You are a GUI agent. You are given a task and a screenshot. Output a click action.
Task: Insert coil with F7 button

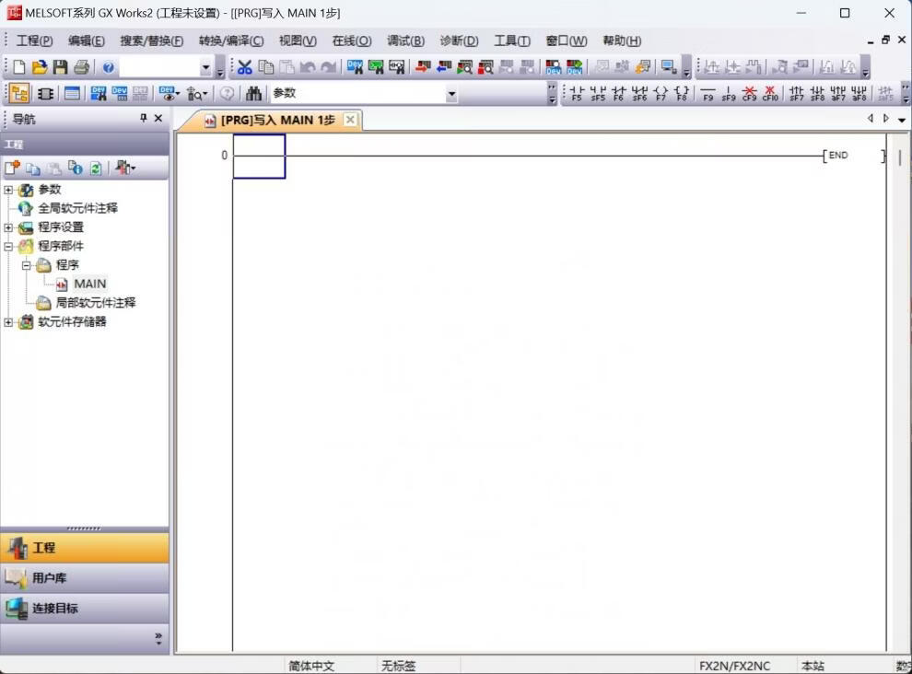(x=661, y=93)
